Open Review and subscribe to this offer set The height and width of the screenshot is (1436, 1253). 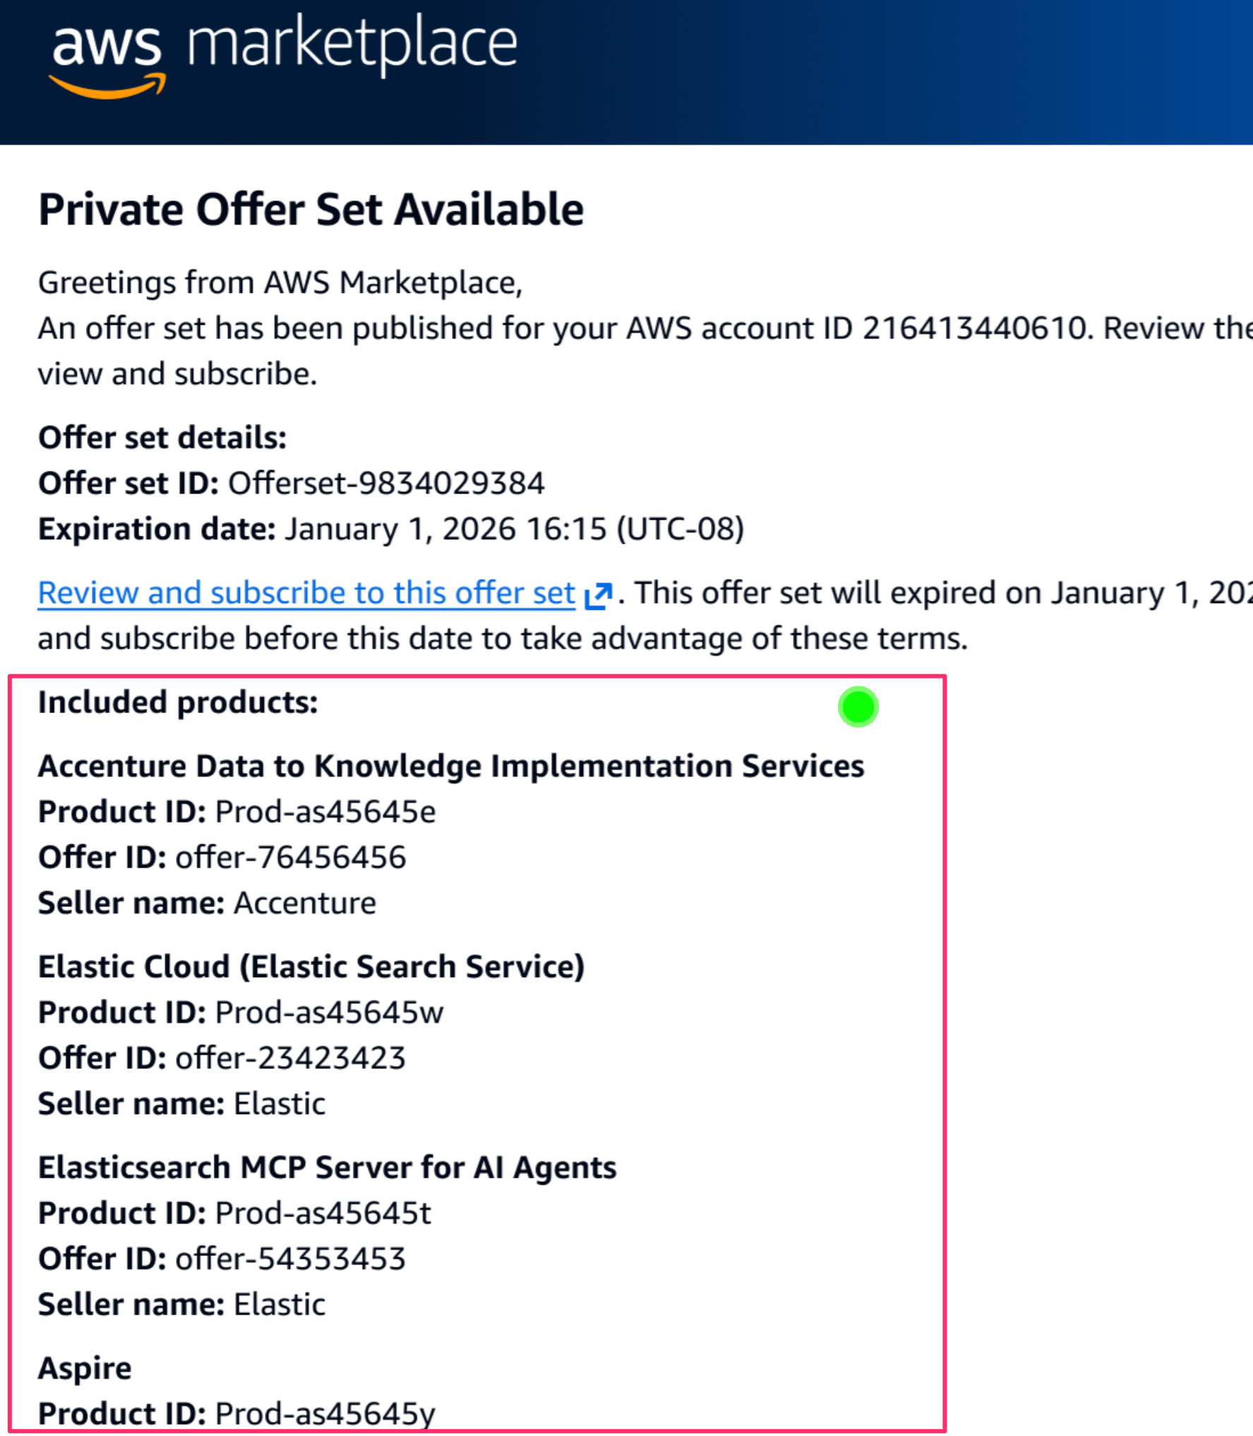pyautogui.click(x=306, y=593)
